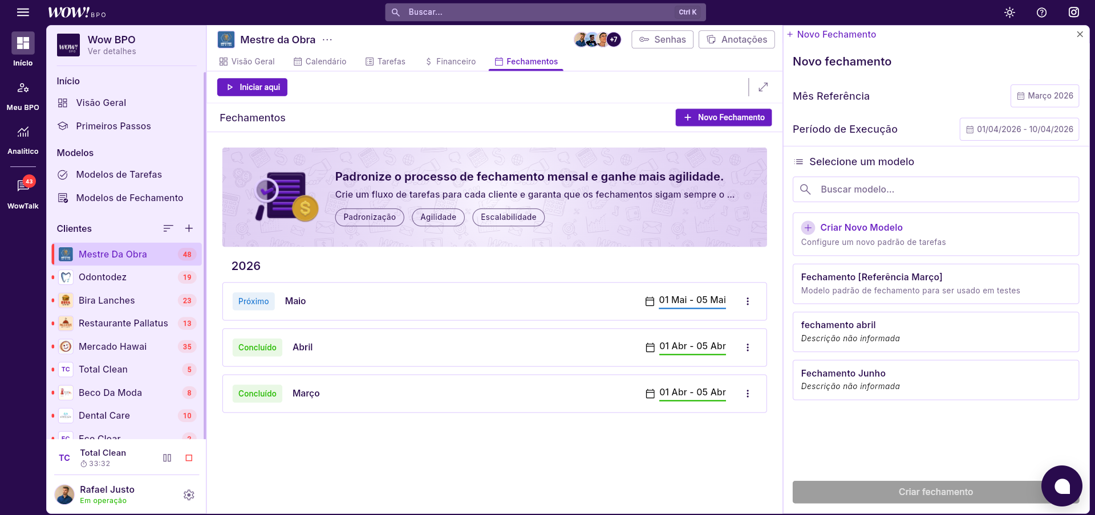
Task: Open user settings gear next to Rafael Justo
Action: point(189,495)
